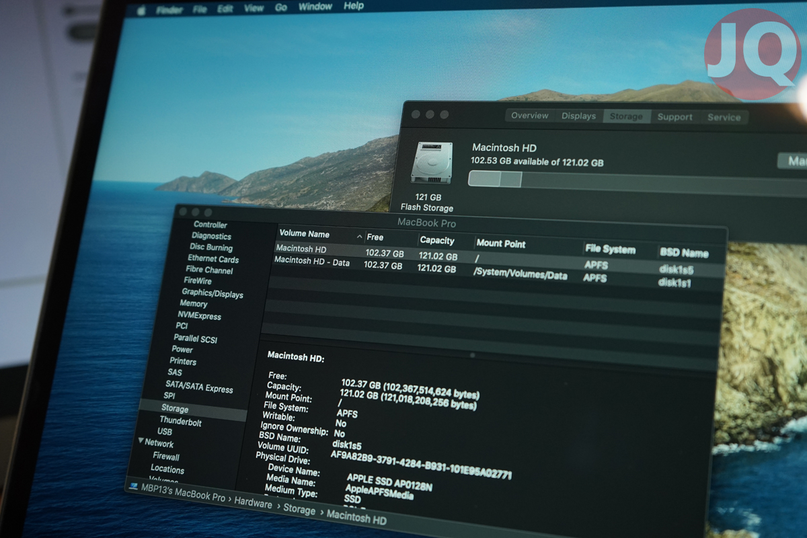Click the computer icon in the path bar

(133, 487)
